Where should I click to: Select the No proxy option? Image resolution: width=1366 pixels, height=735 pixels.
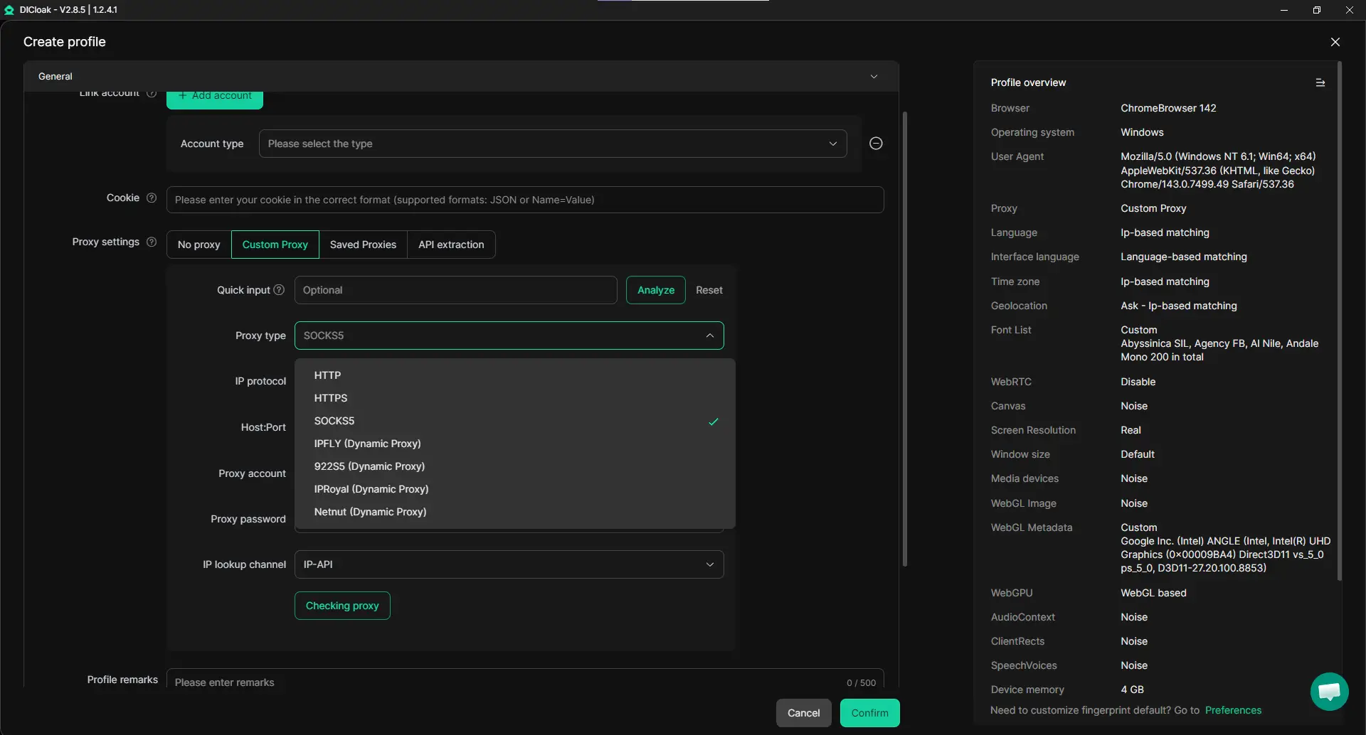[x=198, y=245]
